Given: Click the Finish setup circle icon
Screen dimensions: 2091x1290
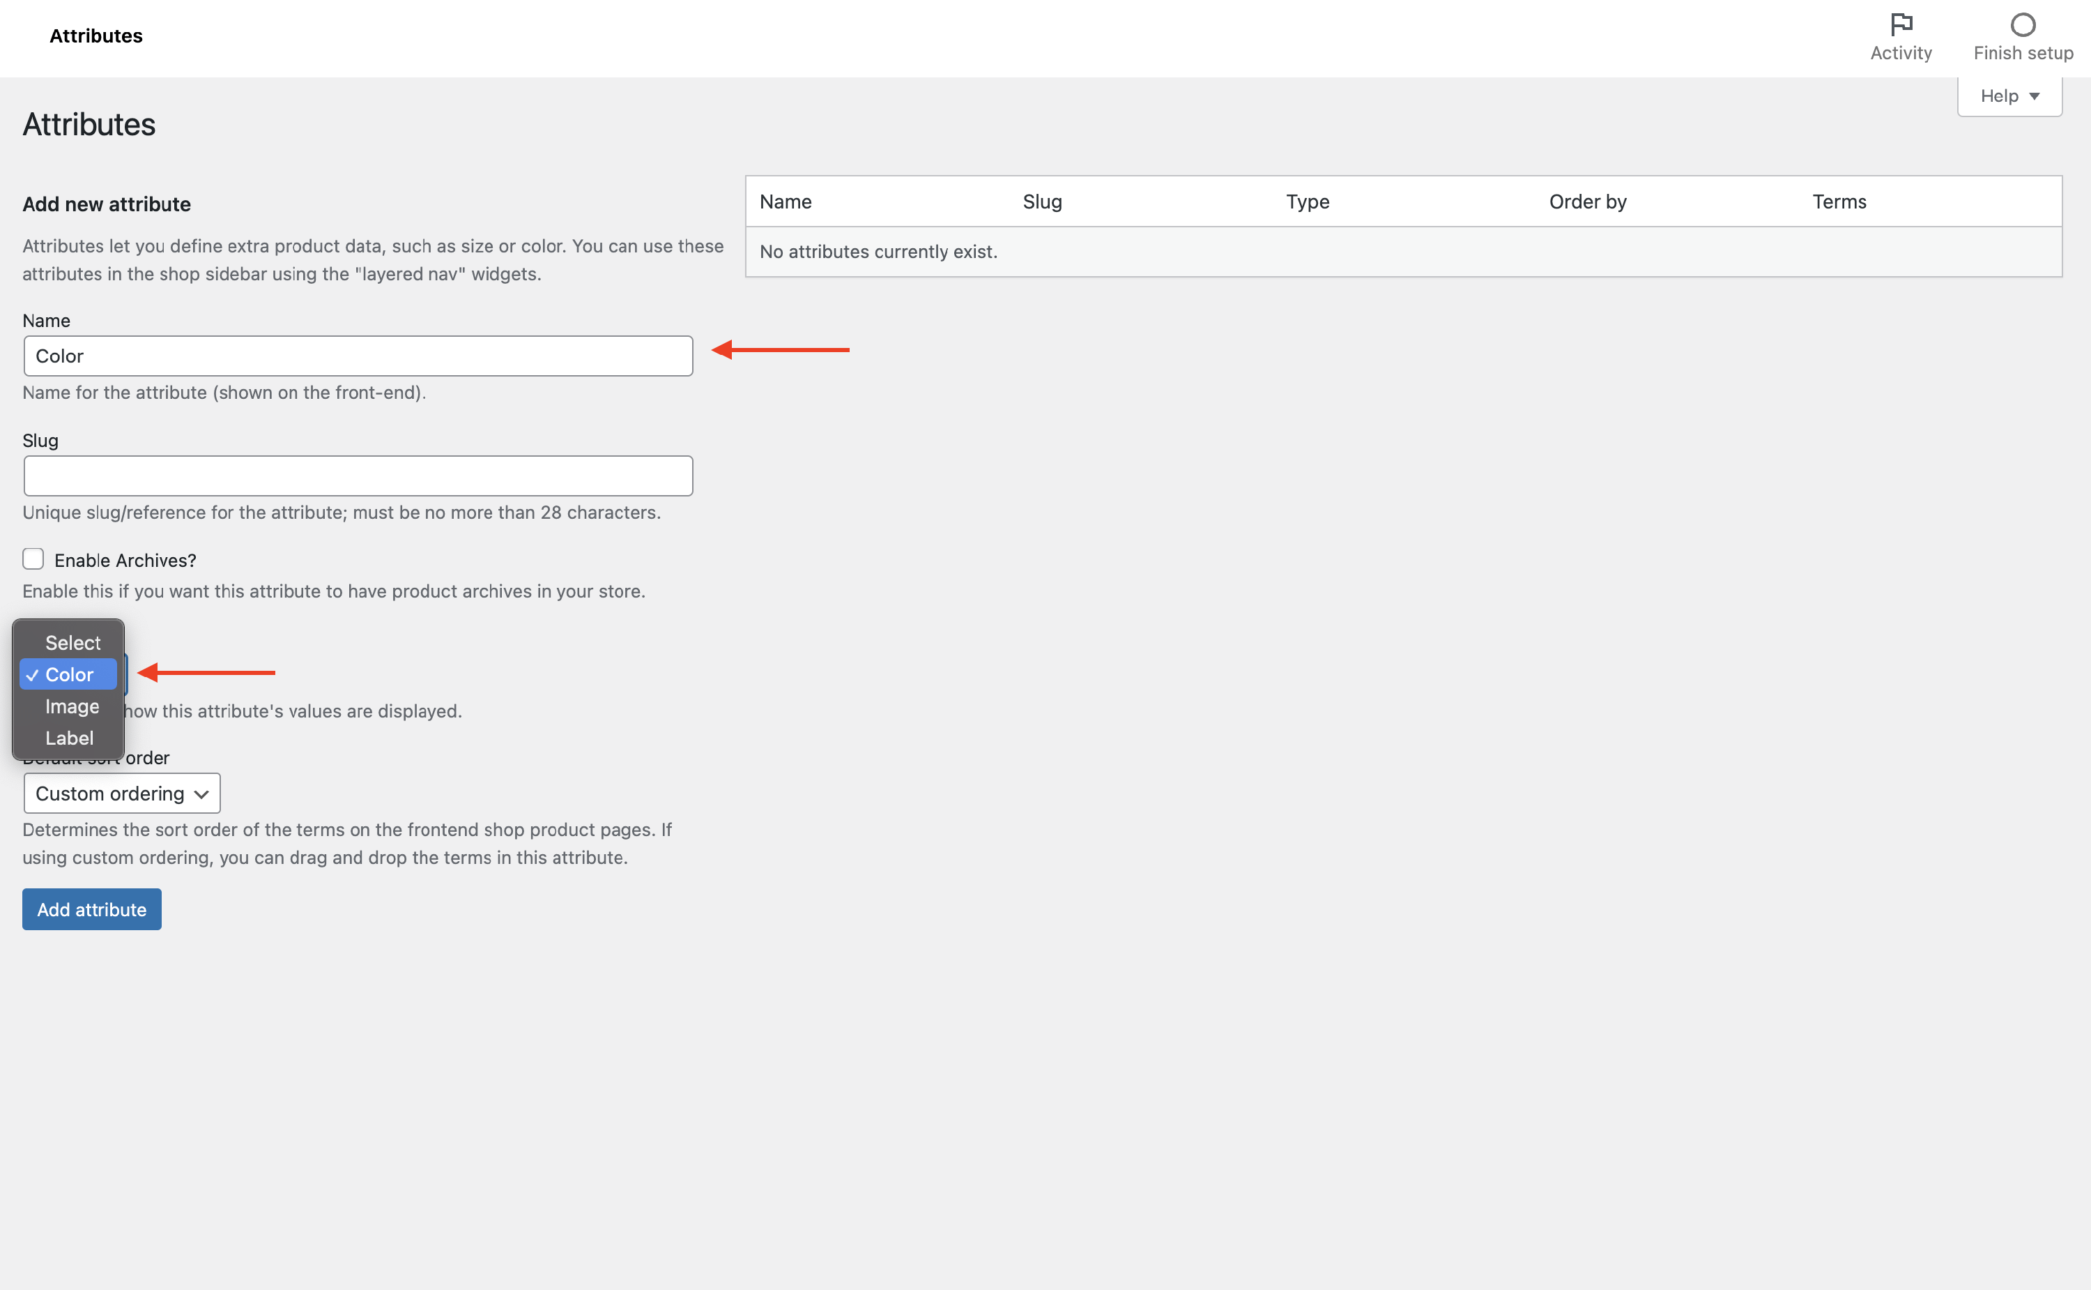Looking at the screenshot, I should (x=2022, y=24).
